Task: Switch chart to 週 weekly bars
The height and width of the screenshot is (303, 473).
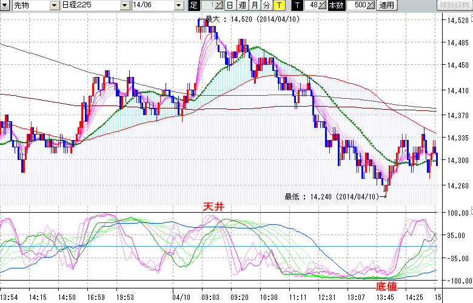Action: (x=242, y=5)
